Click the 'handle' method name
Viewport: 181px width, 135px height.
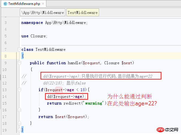[x=74, y=63]
